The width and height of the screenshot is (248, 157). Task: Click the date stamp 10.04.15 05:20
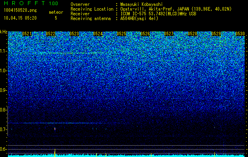pos(20,18)
